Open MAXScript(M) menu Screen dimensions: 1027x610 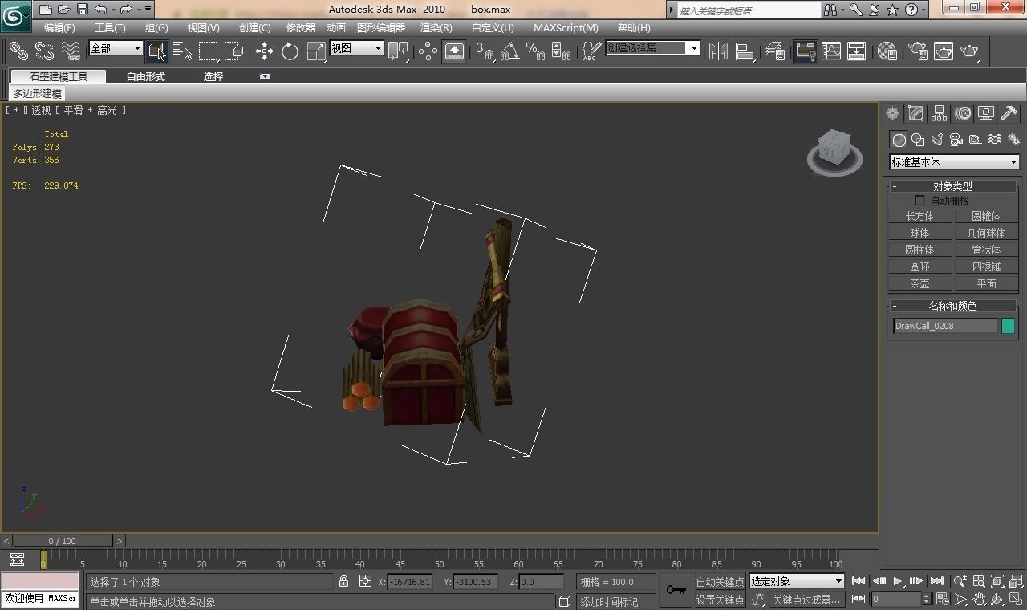(x=566, y=28)
